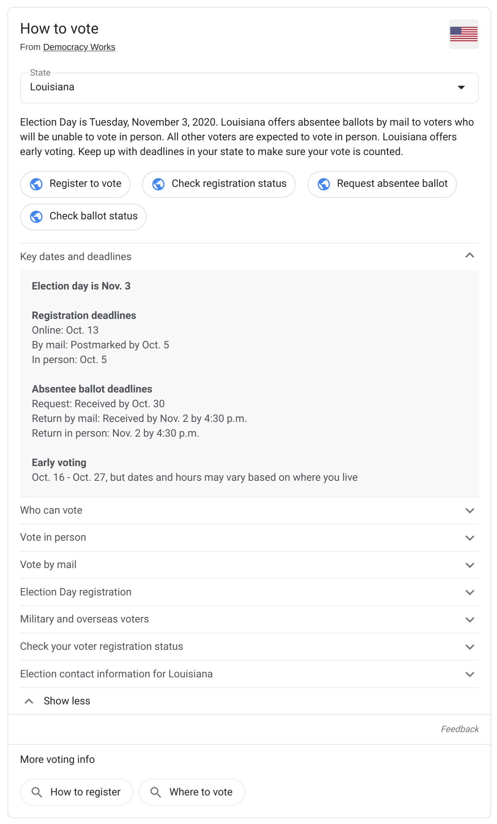This screenshot has width=497, height=824.
Task: Click the Where to vote search chip
Action: [x=200, y=792]
